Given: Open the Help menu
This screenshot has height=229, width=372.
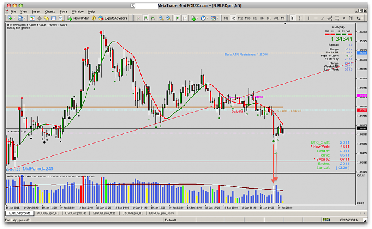Looking at the screenshot, I should [x=91, y=12].
